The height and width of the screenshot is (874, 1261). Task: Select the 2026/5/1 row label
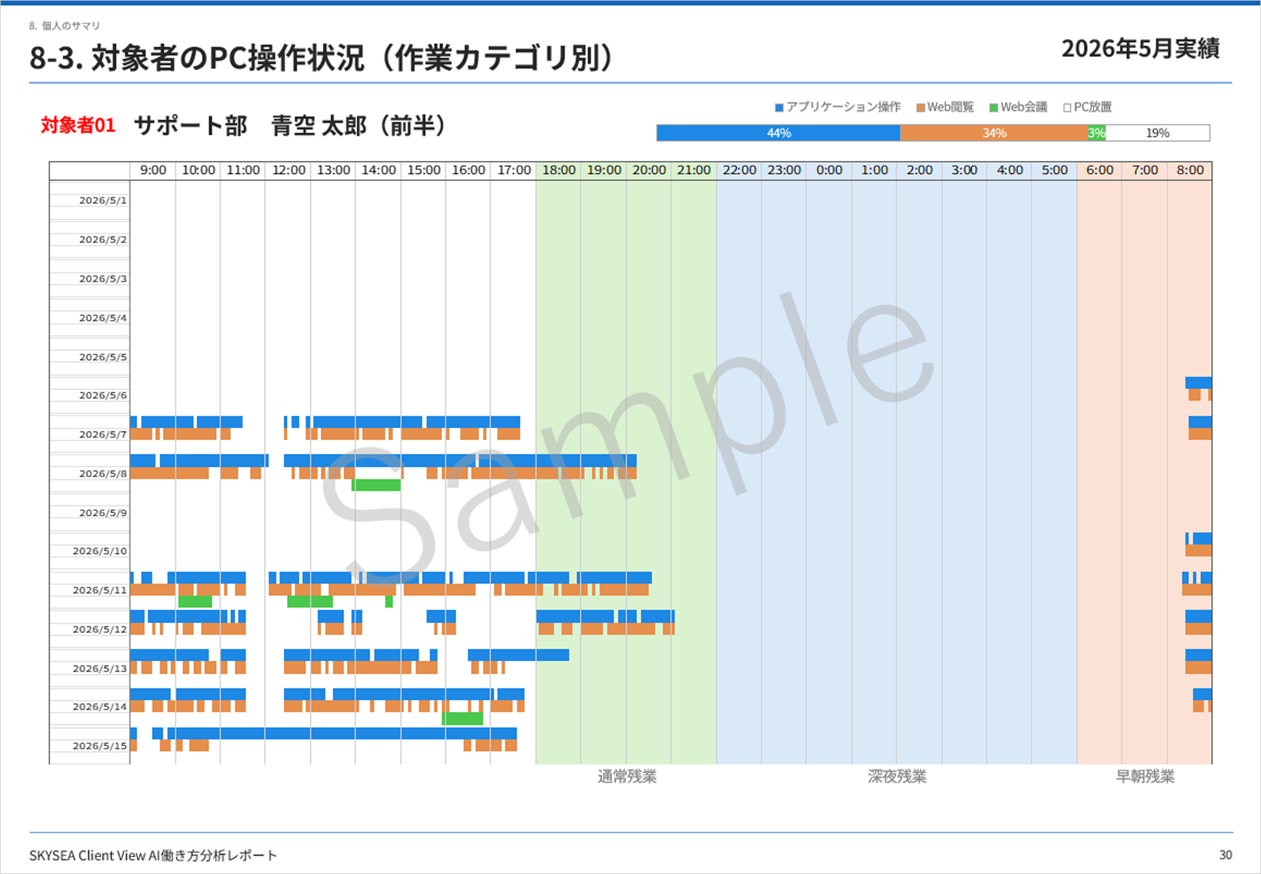[103, 200]
